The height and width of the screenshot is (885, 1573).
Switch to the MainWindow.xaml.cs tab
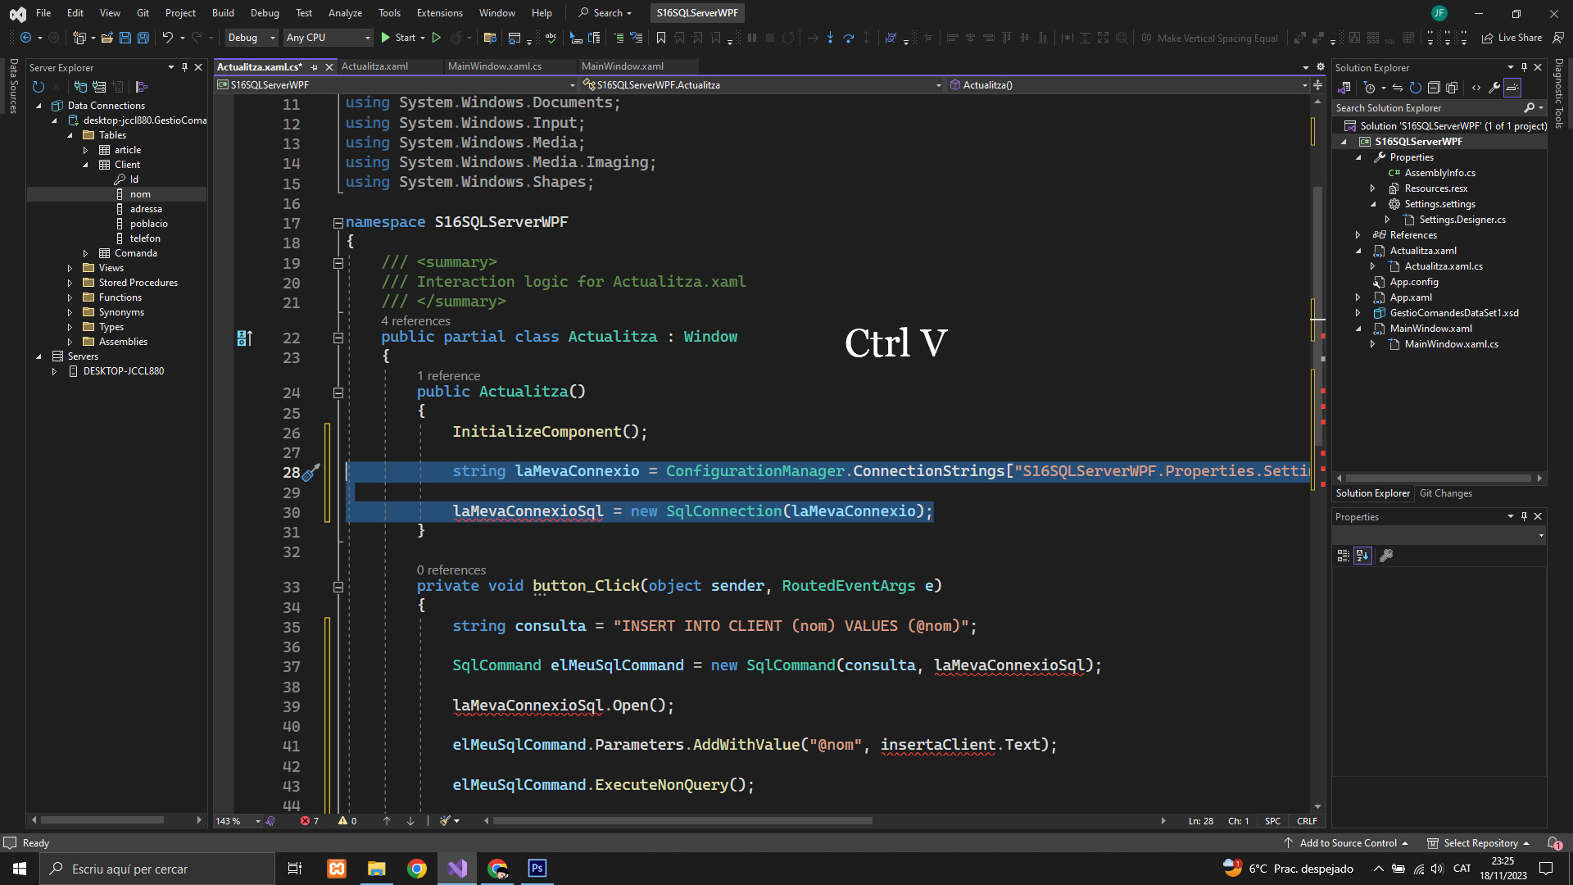(494, 66)
